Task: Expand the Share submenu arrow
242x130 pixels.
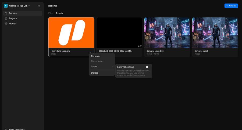Action: coord(112,66)
